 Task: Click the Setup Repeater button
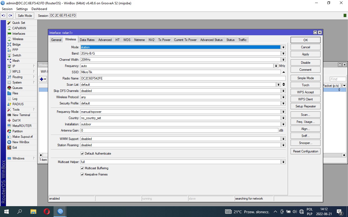(306, 106)
